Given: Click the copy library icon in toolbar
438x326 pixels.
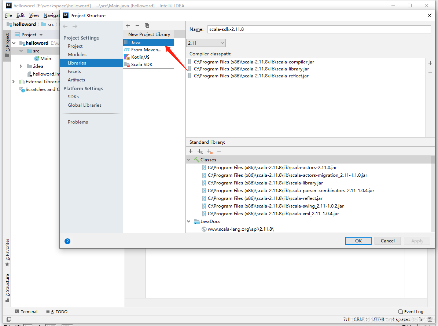Looking at the screenshot, I should (147, 25).
